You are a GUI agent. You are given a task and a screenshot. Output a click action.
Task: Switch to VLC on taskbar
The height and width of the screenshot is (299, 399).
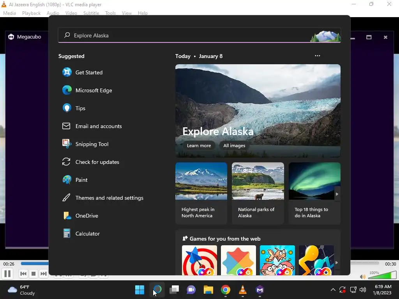[x=243, y=290]
